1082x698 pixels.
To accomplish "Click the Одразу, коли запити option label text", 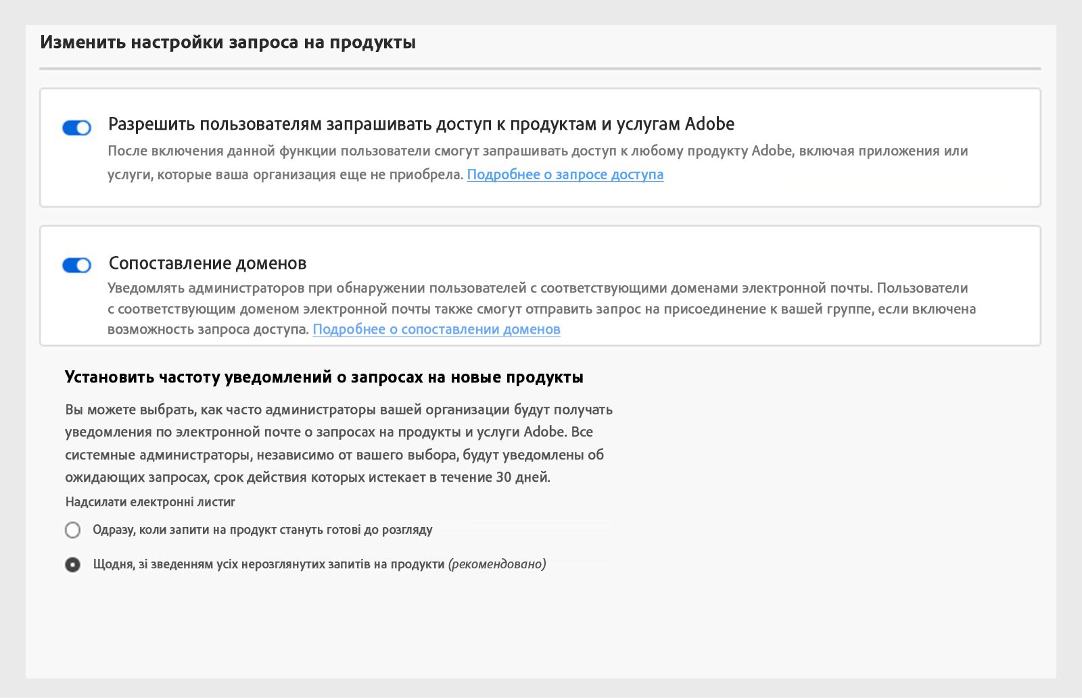I will [262, 530].
